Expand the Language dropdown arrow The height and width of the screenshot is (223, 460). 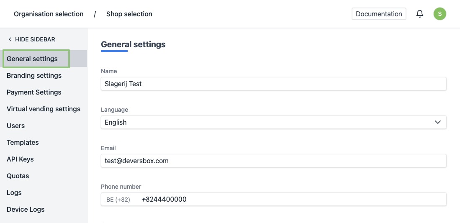tap(438, 122)
